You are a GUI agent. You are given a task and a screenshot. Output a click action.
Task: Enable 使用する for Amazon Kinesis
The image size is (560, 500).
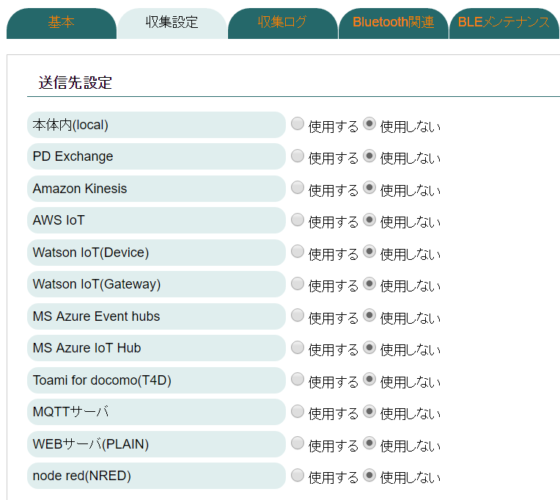click(298, 187)
